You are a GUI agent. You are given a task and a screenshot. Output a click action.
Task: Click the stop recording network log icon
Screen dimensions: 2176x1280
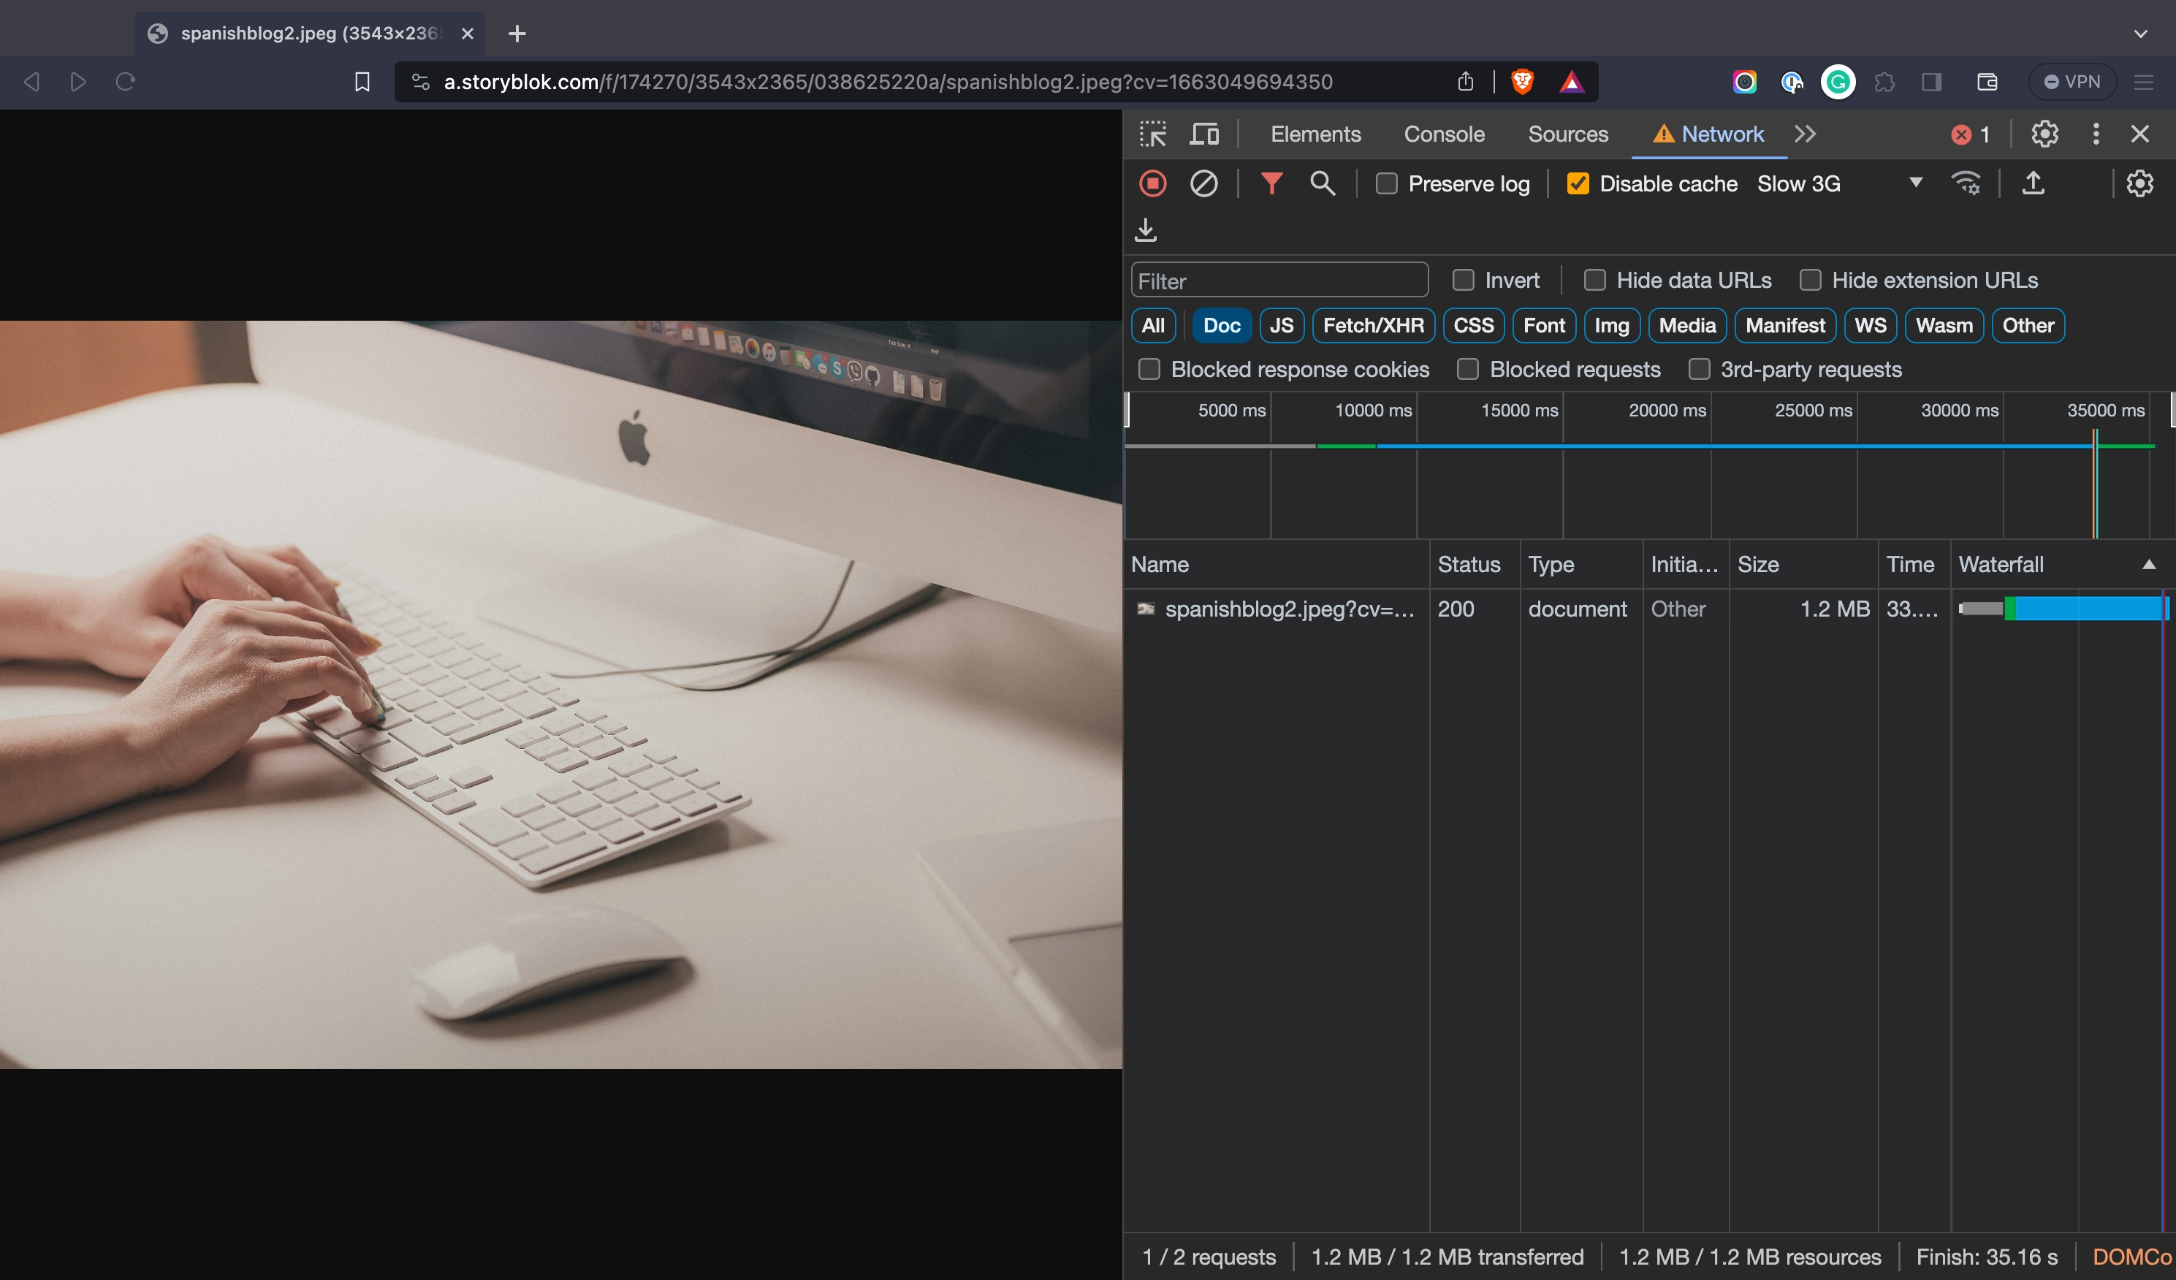point(1153,184)
